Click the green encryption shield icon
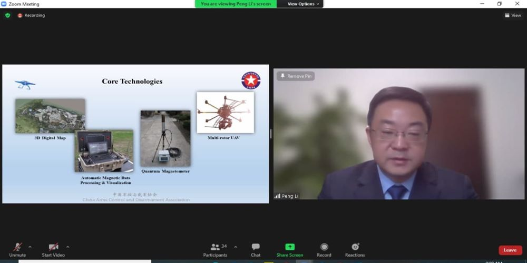Image resolution: width=527 pixels, height=263 pixels. (x=7, y=15)
